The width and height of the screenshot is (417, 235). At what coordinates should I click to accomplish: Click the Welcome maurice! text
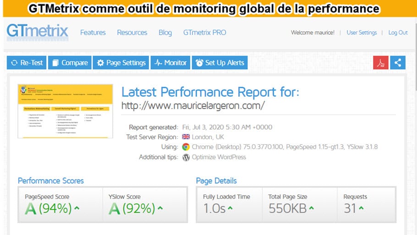[313, 33]
